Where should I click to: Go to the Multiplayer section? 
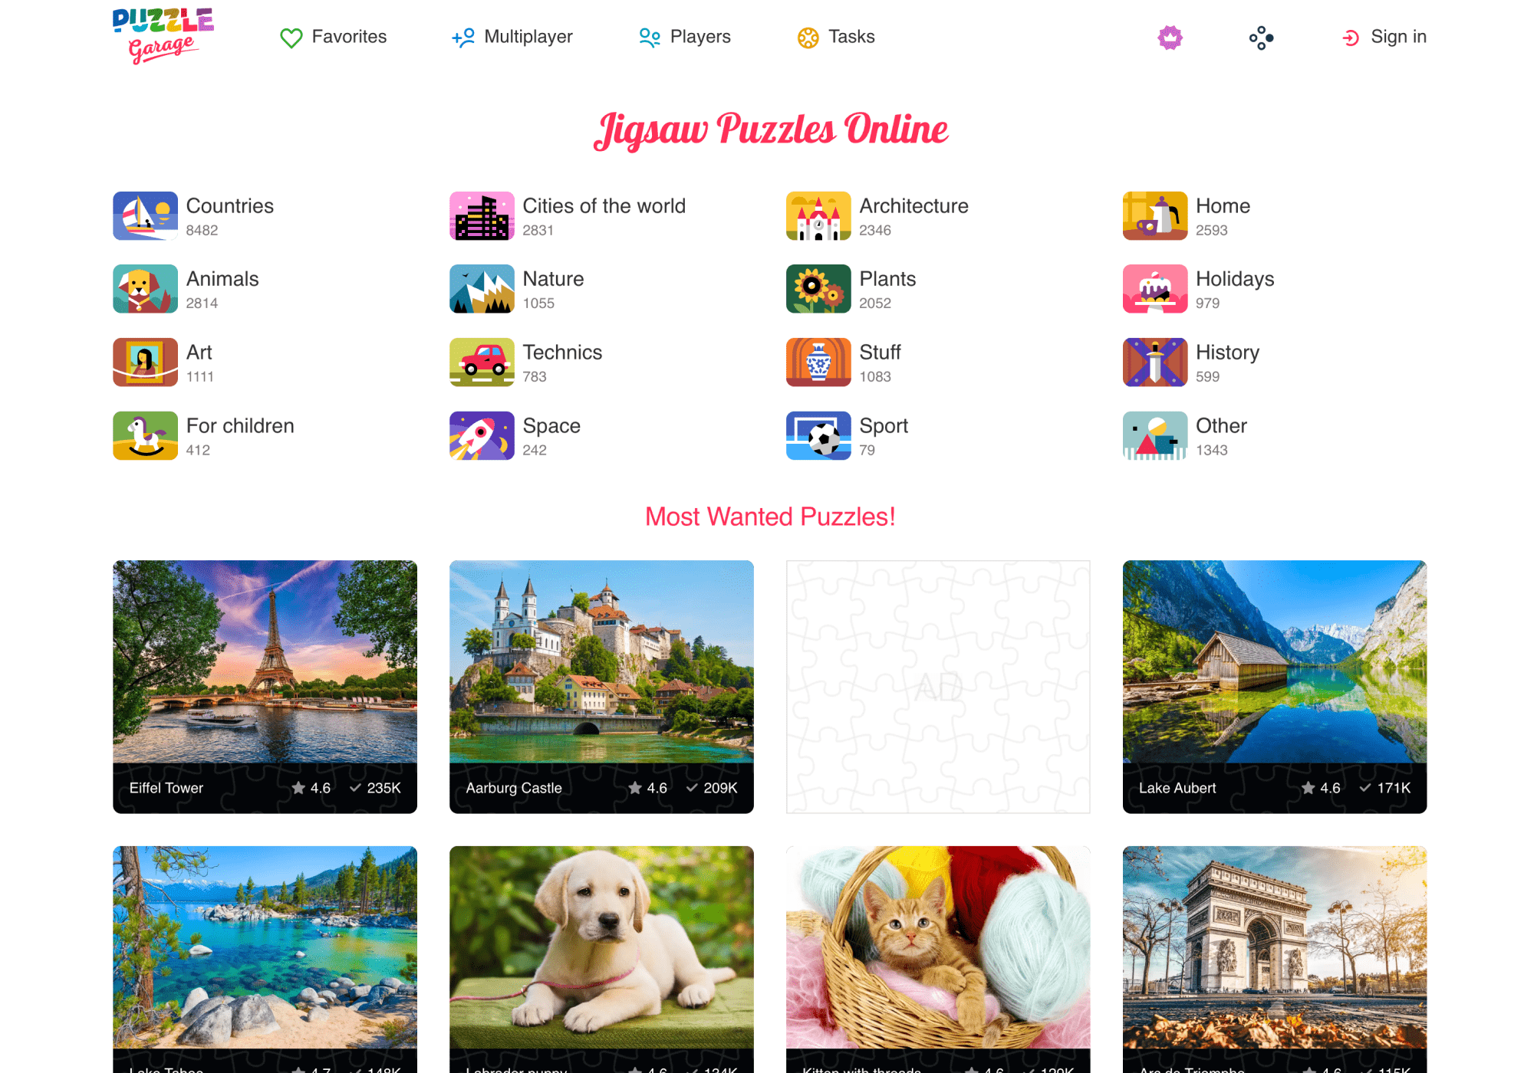(512, 37)
